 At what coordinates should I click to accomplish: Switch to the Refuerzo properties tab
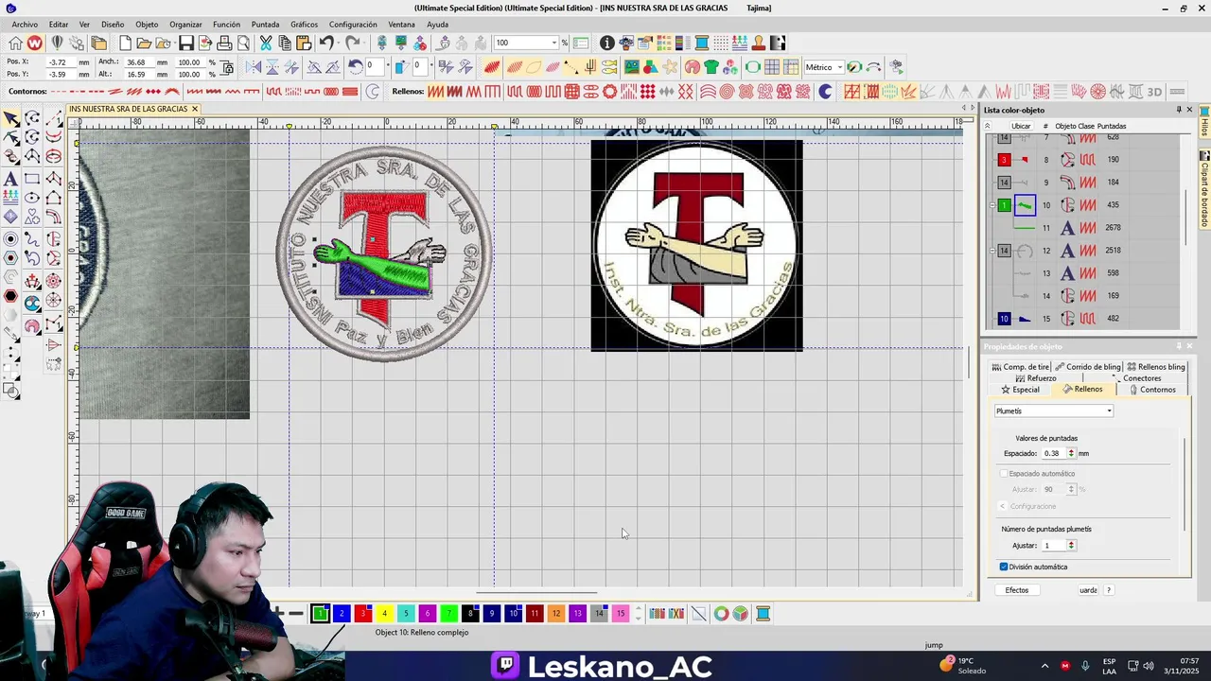pyautogui.click(x=1035, y=378)
